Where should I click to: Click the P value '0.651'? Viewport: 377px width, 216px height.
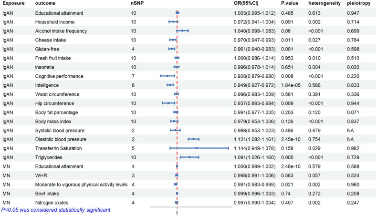[287, 67]
